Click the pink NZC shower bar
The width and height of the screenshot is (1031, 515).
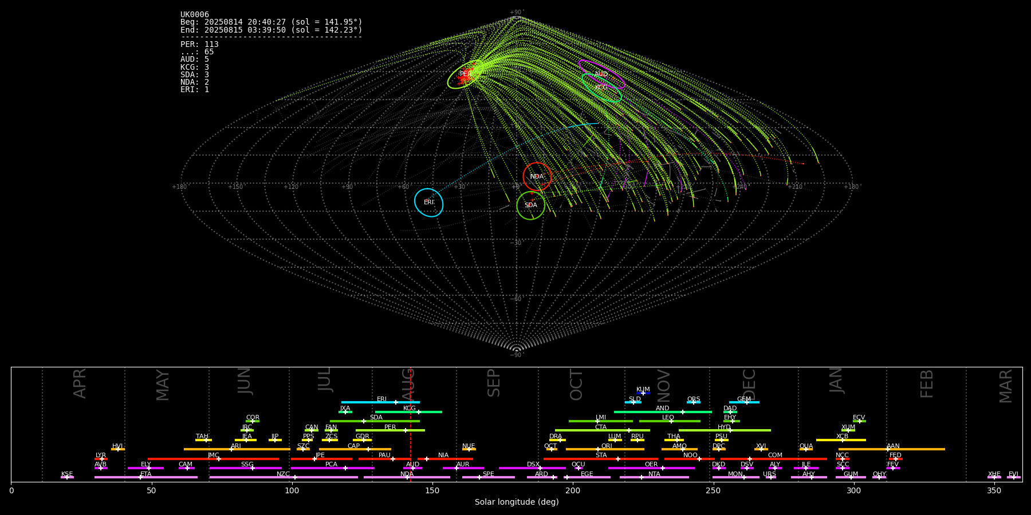(284, 477)
